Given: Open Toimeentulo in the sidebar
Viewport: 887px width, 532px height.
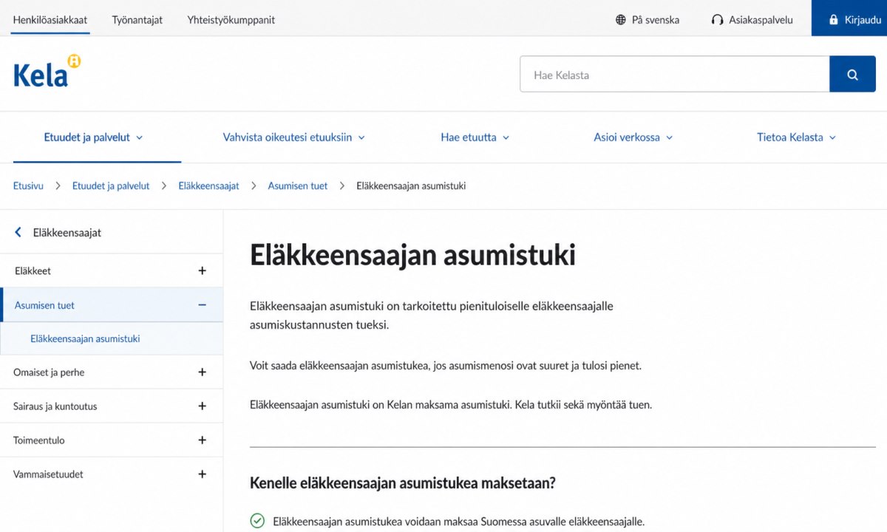Looking at the screenshot, I should coord(39,440).
